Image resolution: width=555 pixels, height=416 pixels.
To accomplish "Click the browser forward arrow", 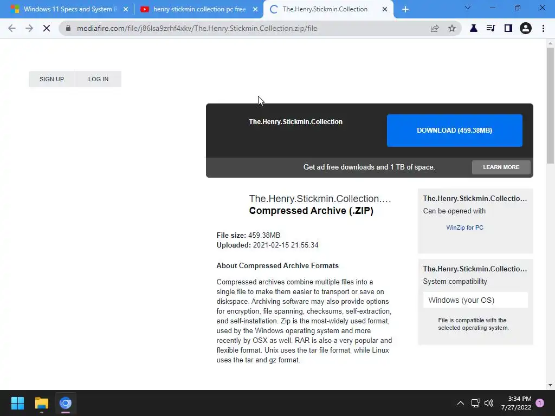I will coord(29,28).
